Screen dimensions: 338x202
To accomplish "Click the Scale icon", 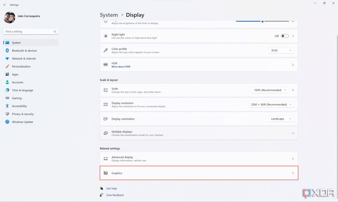I will coord(106,90).
